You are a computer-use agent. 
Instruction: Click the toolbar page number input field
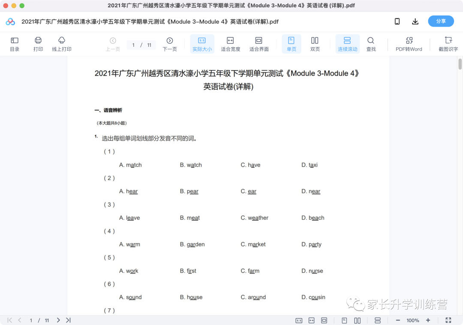pyautogui.click(x=134, y=45)
